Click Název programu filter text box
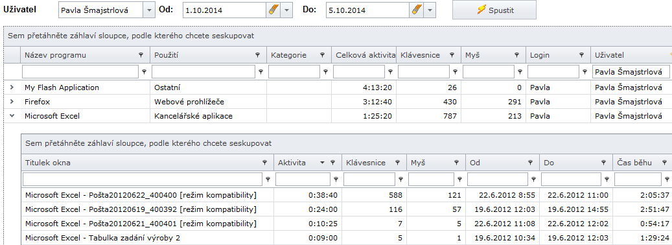The width and height of the screenshot is (672, 245). pos(80,72)
